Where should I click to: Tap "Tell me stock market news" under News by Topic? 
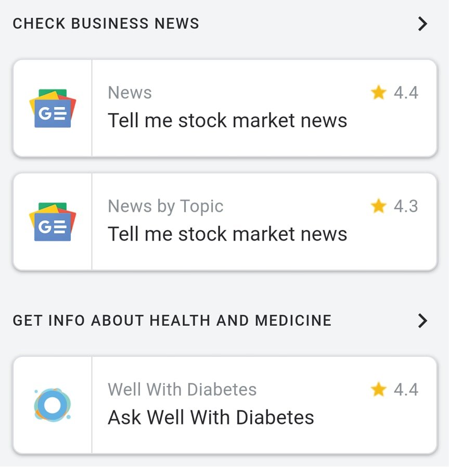point(227,234)
